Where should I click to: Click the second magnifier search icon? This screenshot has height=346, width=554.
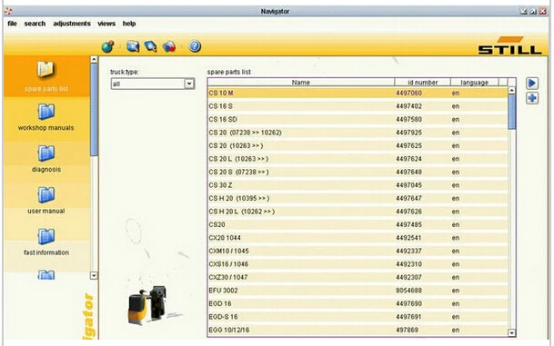(150, 46)
